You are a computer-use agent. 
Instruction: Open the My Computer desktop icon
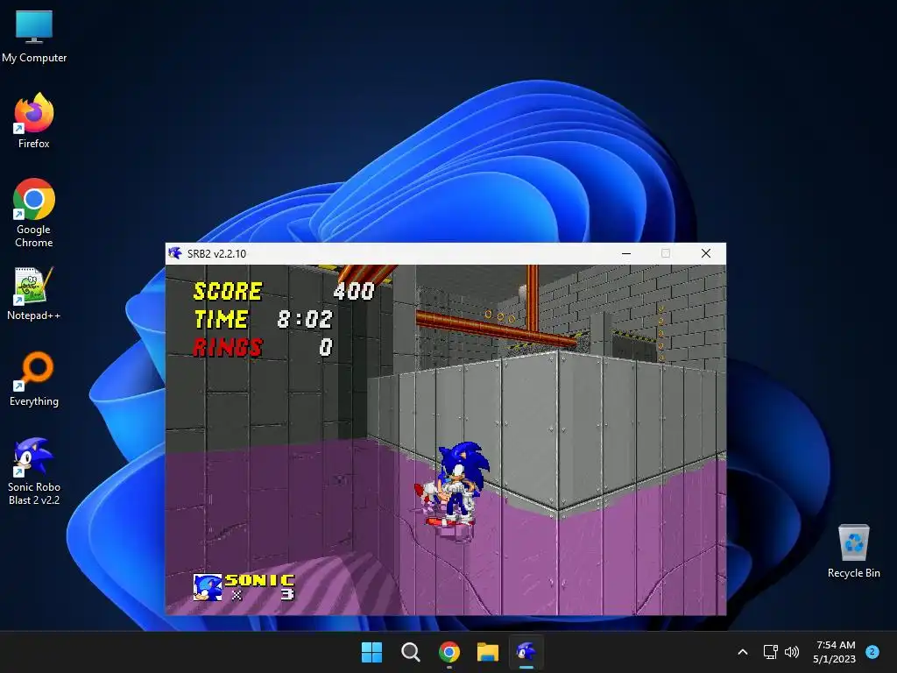click(x=34, y=36)
